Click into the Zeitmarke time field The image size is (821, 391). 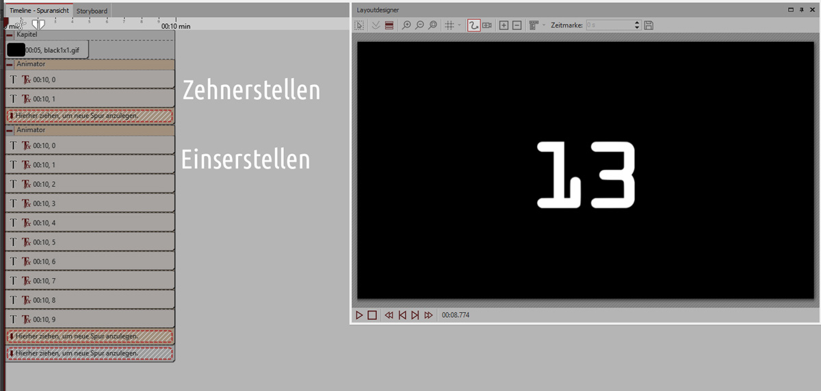(x=610, y=25)
